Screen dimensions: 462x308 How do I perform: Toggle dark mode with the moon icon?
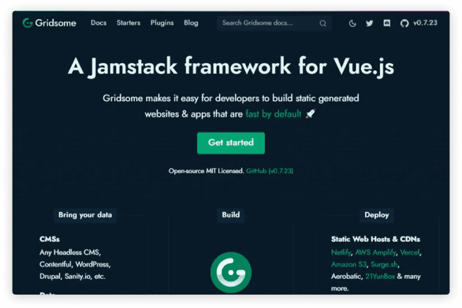pos(352,23)
